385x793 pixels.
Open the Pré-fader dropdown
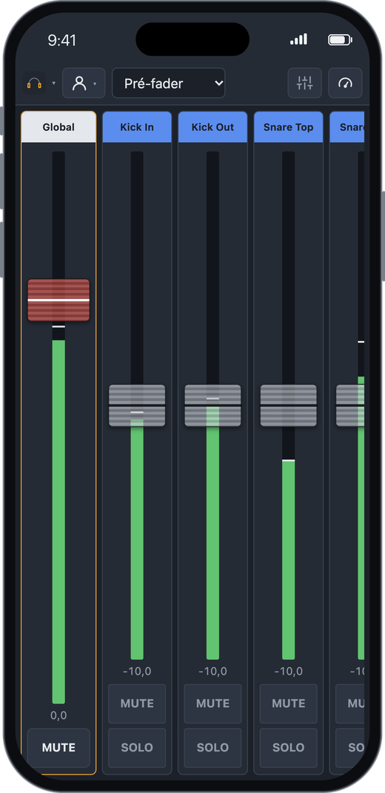coord(169,83)
